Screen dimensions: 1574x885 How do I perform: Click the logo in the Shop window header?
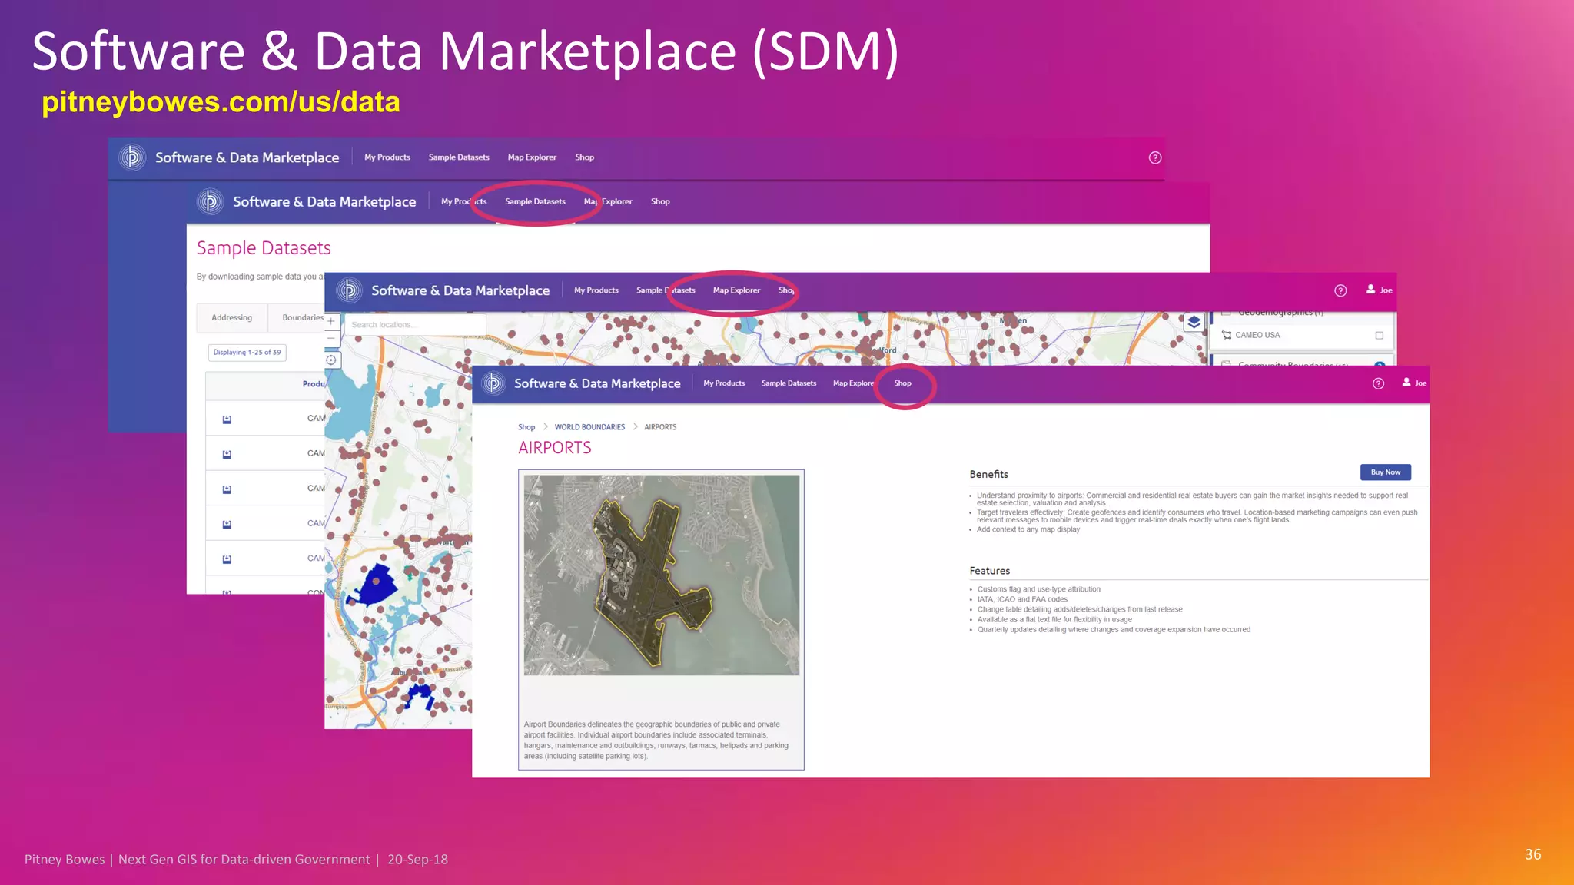[x=493, y=383]
